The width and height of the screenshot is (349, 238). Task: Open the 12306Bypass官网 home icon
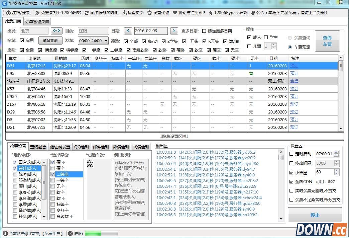pyautogui.click(x=211, y=13)
